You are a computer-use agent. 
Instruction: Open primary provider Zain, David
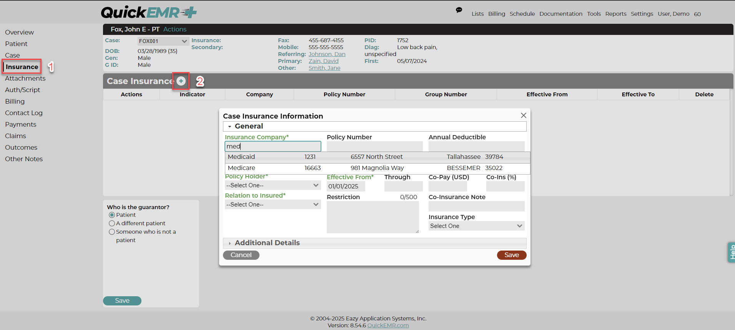click(x=324, y=61)
